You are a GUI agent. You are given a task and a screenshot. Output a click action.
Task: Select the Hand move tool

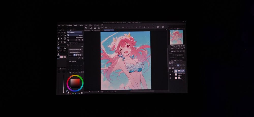click(58, 54)
